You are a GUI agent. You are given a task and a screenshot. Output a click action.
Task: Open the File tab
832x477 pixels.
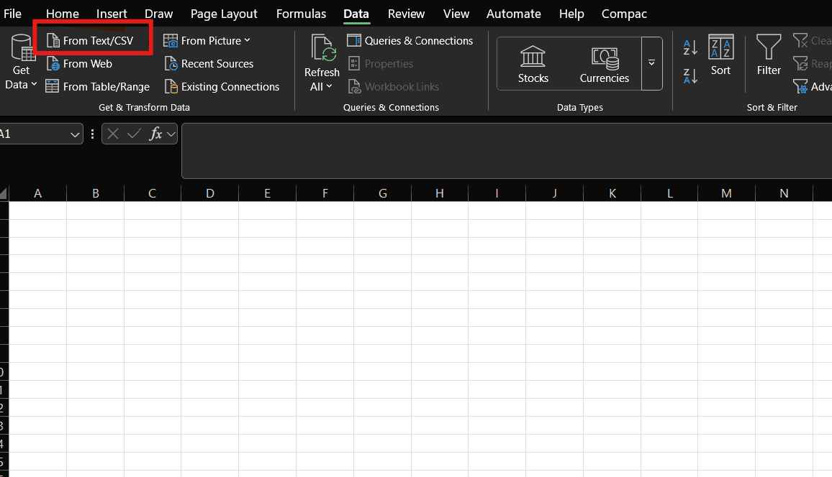12,14
